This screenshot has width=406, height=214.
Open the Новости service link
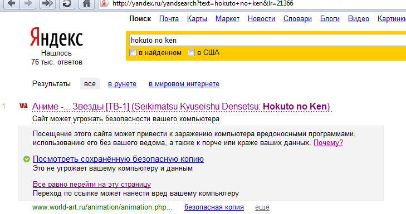261,19
